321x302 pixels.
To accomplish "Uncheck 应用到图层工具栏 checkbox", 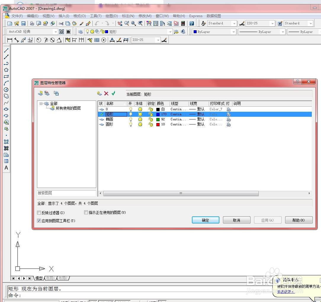I will (x=39, y=221).
